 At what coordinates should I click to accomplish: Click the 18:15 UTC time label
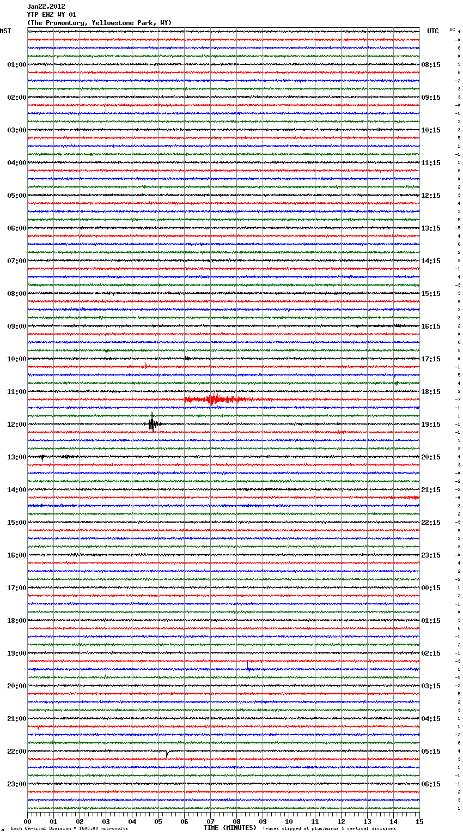(431, 392)
